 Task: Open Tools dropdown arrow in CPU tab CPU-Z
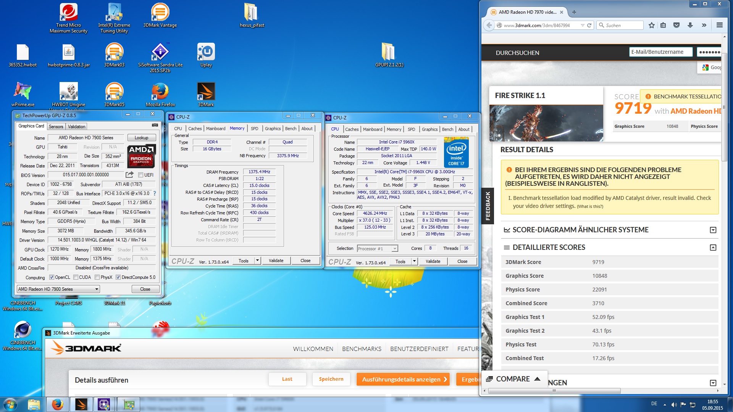(414, 261)
